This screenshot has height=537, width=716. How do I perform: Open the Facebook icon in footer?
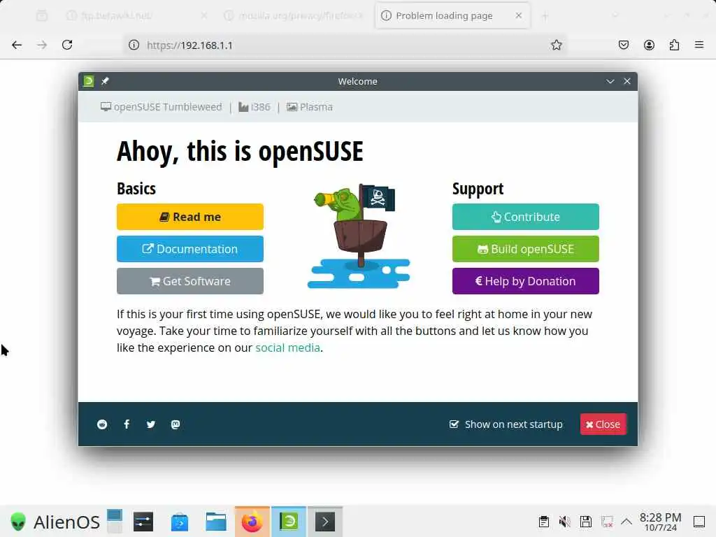(127, 424)
